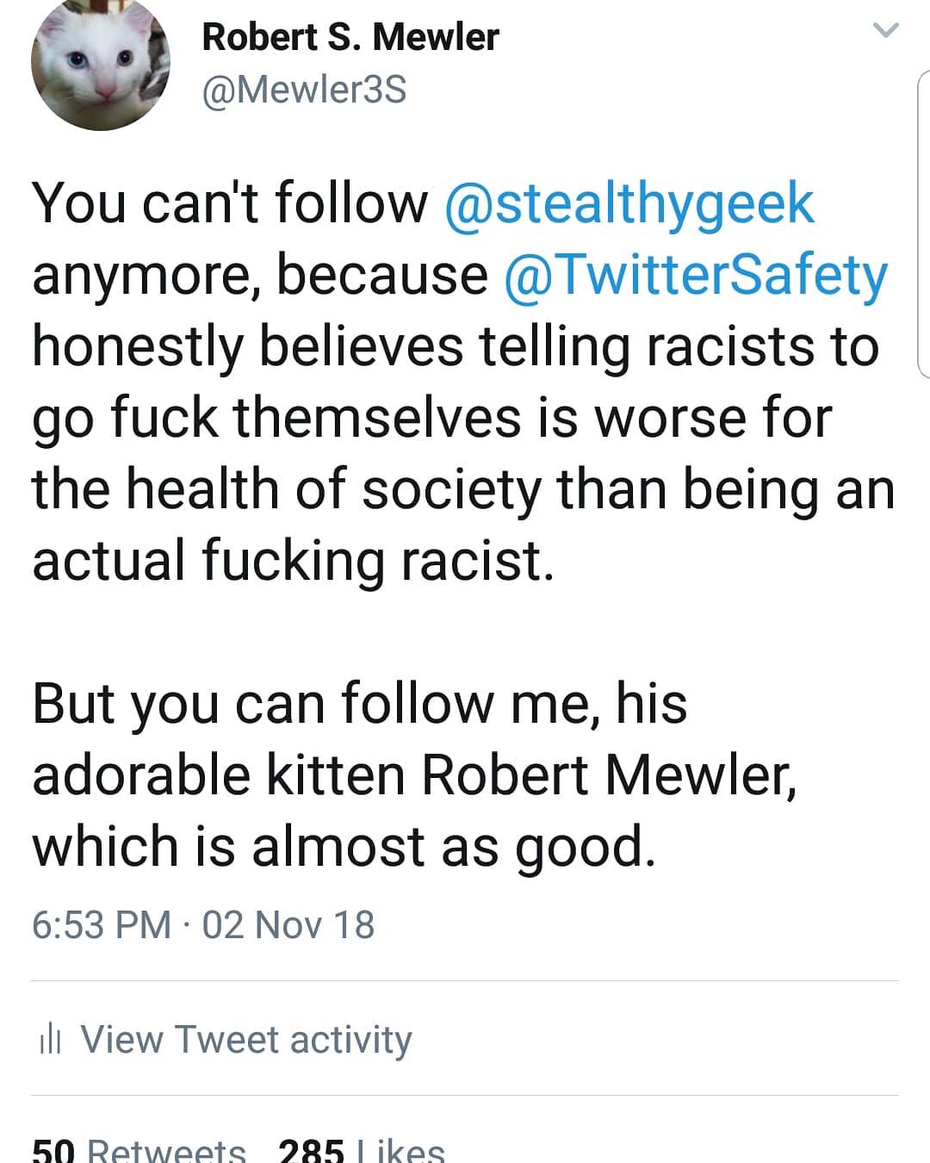Image resolution: width=930 pixels, height=1163 pixels.
Task: Open the white cat profile avatar
Action: [x=99, y=65]
